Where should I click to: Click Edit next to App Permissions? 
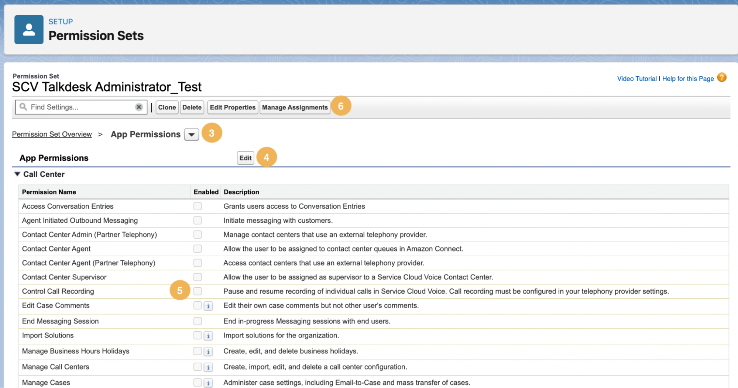click(246, 158)
